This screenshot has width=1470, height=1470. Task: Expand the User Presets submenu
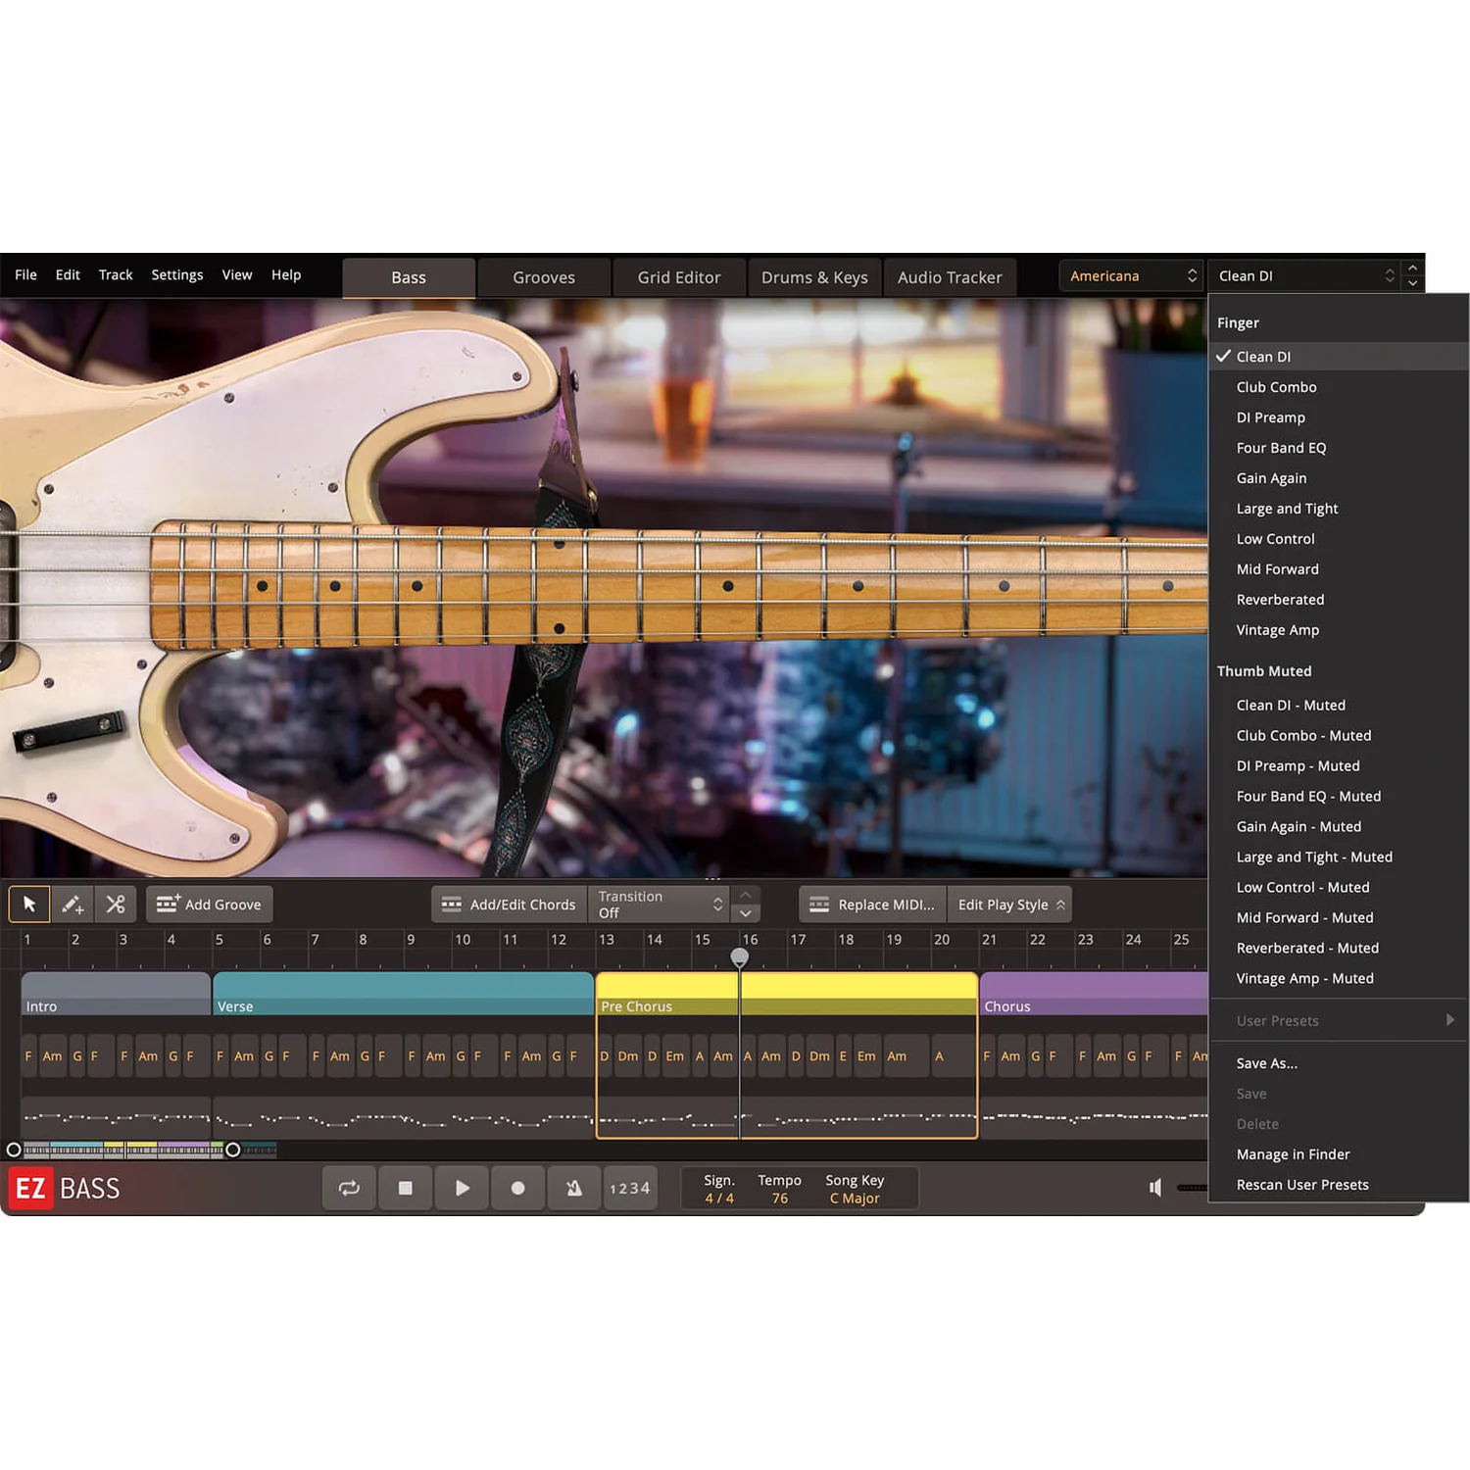1339,1020
